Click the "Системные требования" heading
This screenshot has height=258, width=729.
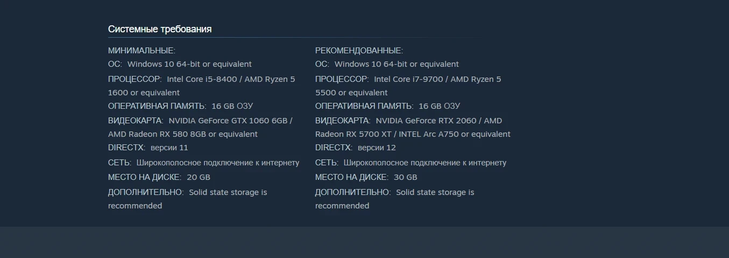pyautogui.click(x=160, y=29)
